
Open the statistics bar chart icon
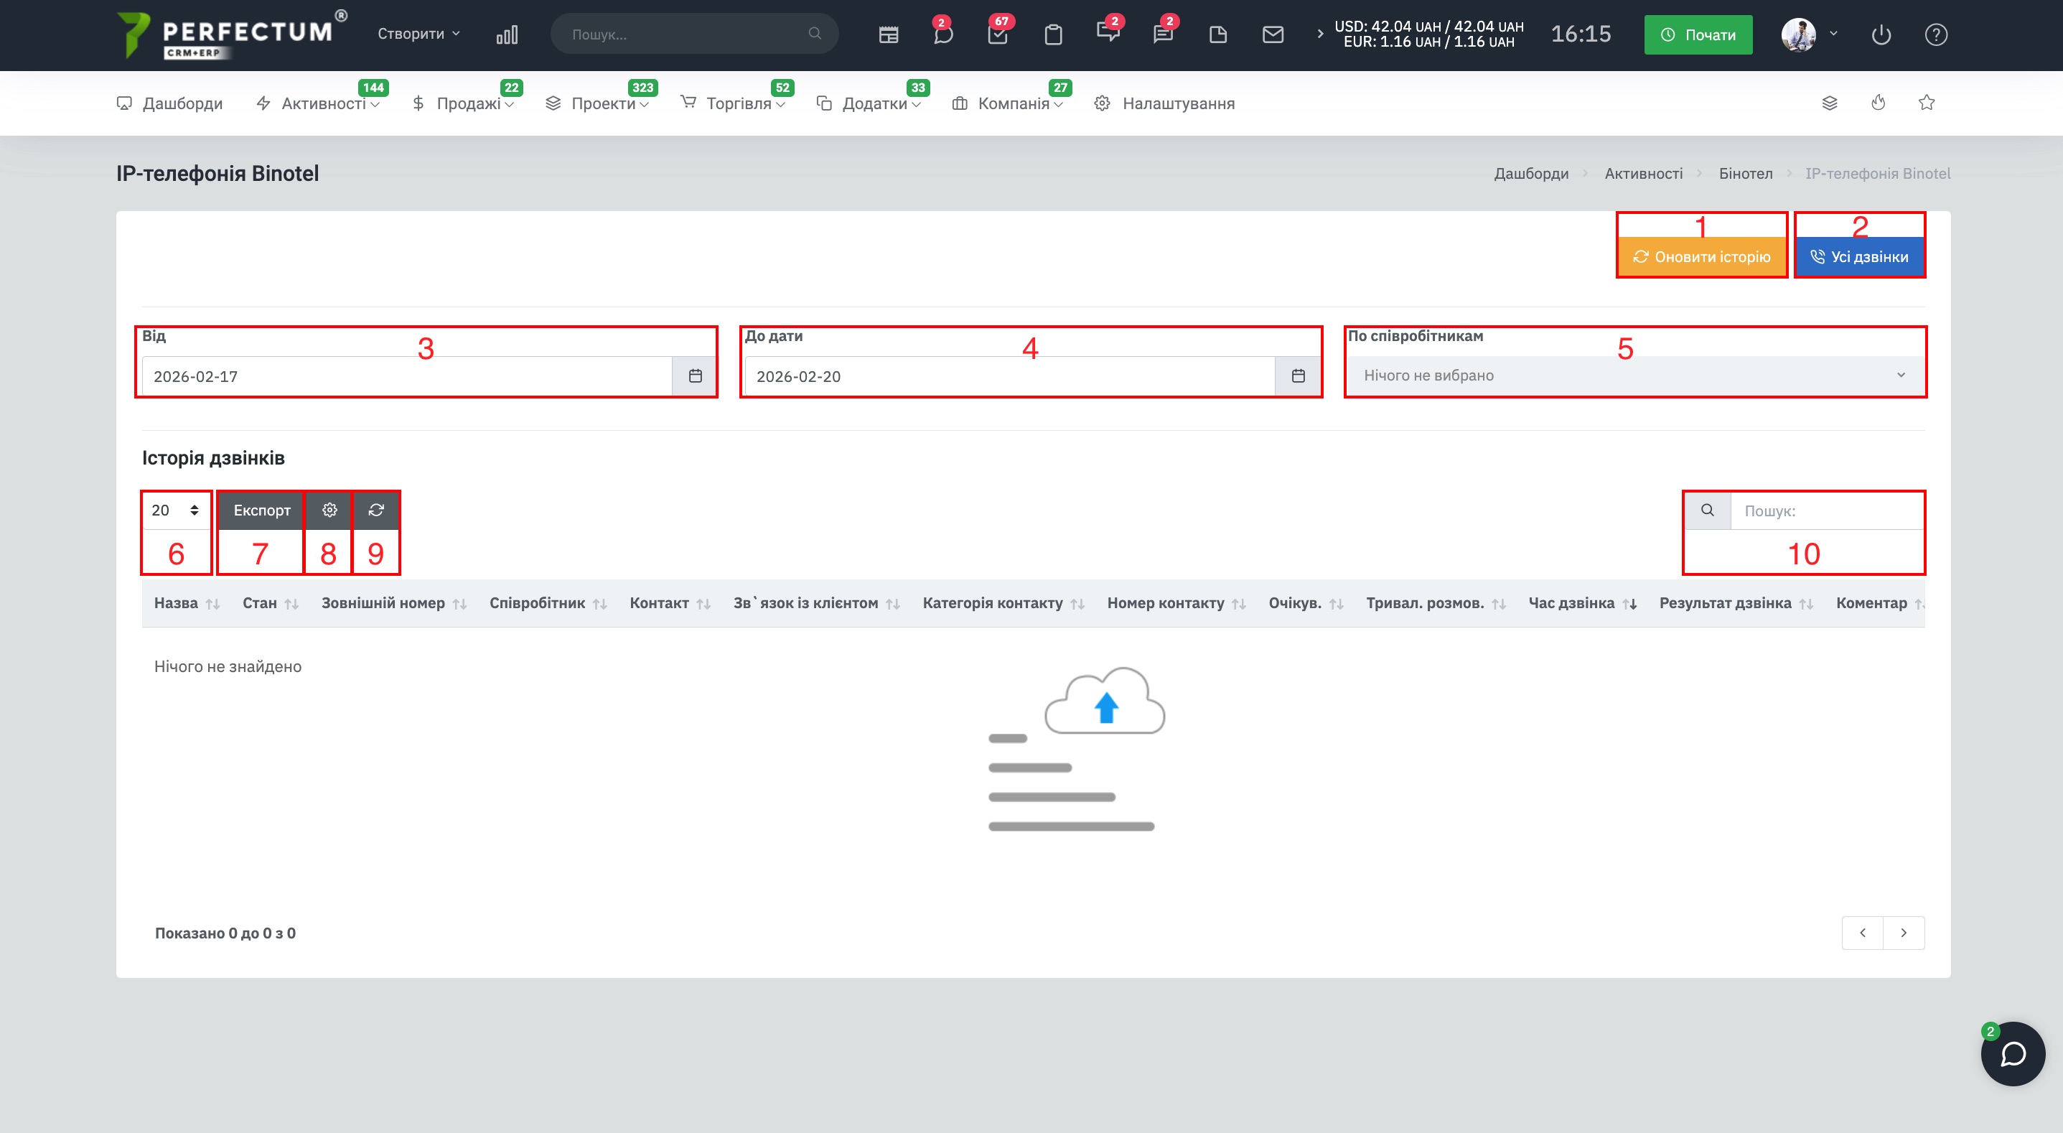click(x=507, y=34)
